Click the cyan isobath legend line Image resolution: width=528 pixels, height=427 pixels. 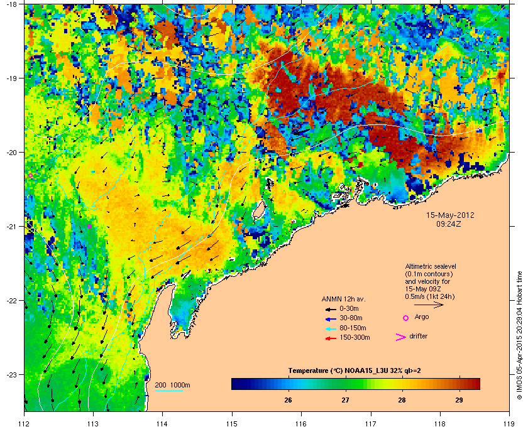pos(168,391)
